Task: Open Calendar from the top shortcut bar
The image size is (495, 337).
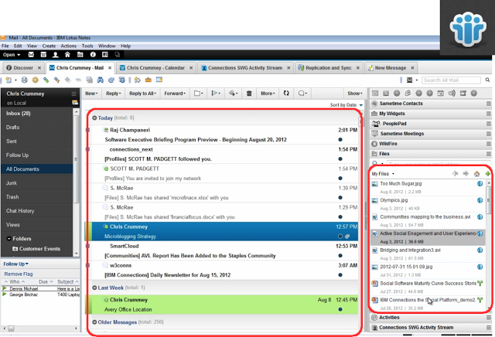Action: pyautogui.click(x=43, y=55)
